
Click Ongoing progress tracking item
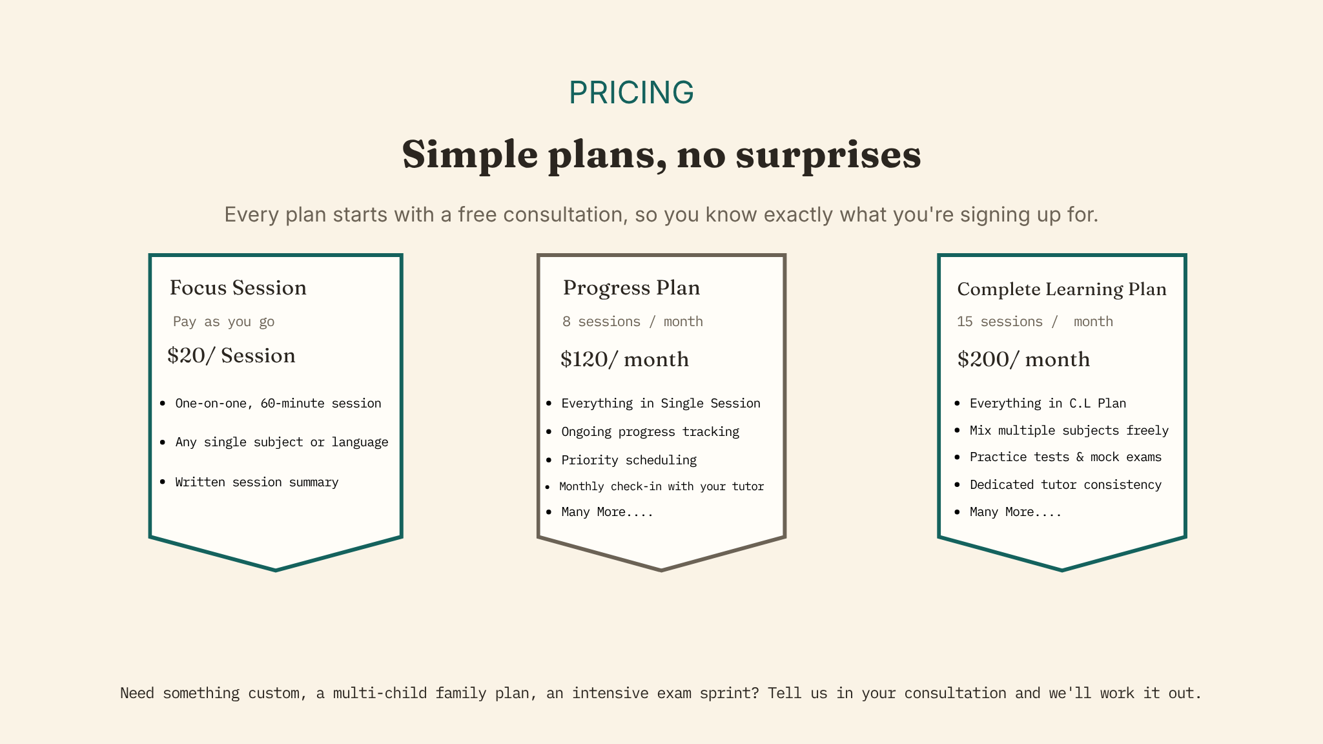pos(650,432)
